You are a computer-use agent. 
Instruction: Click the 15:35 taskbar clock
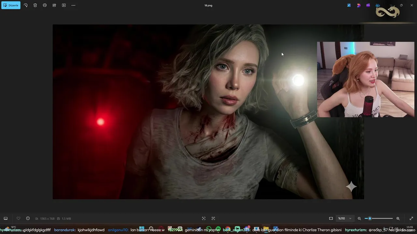410,227
